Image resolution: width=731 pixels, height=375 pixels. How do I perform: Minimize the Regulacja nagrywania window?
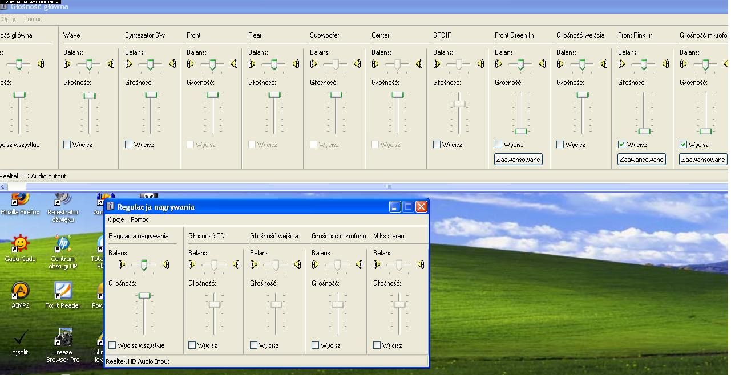(x=395, y=207)
